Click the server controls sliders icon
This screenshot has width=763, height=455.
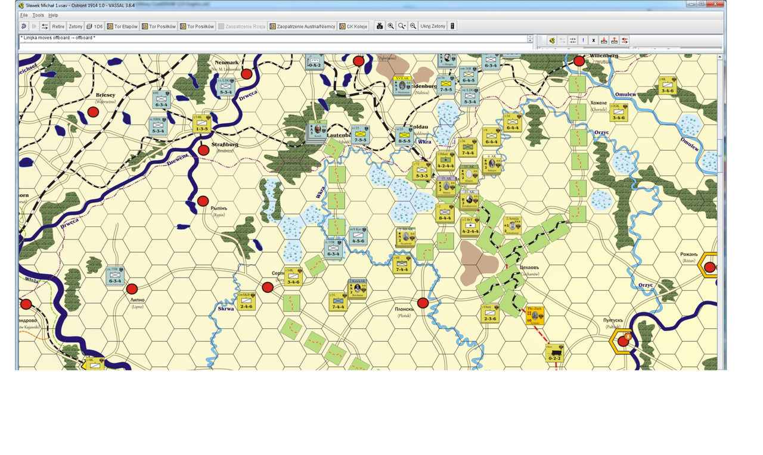tap(573, 40)
